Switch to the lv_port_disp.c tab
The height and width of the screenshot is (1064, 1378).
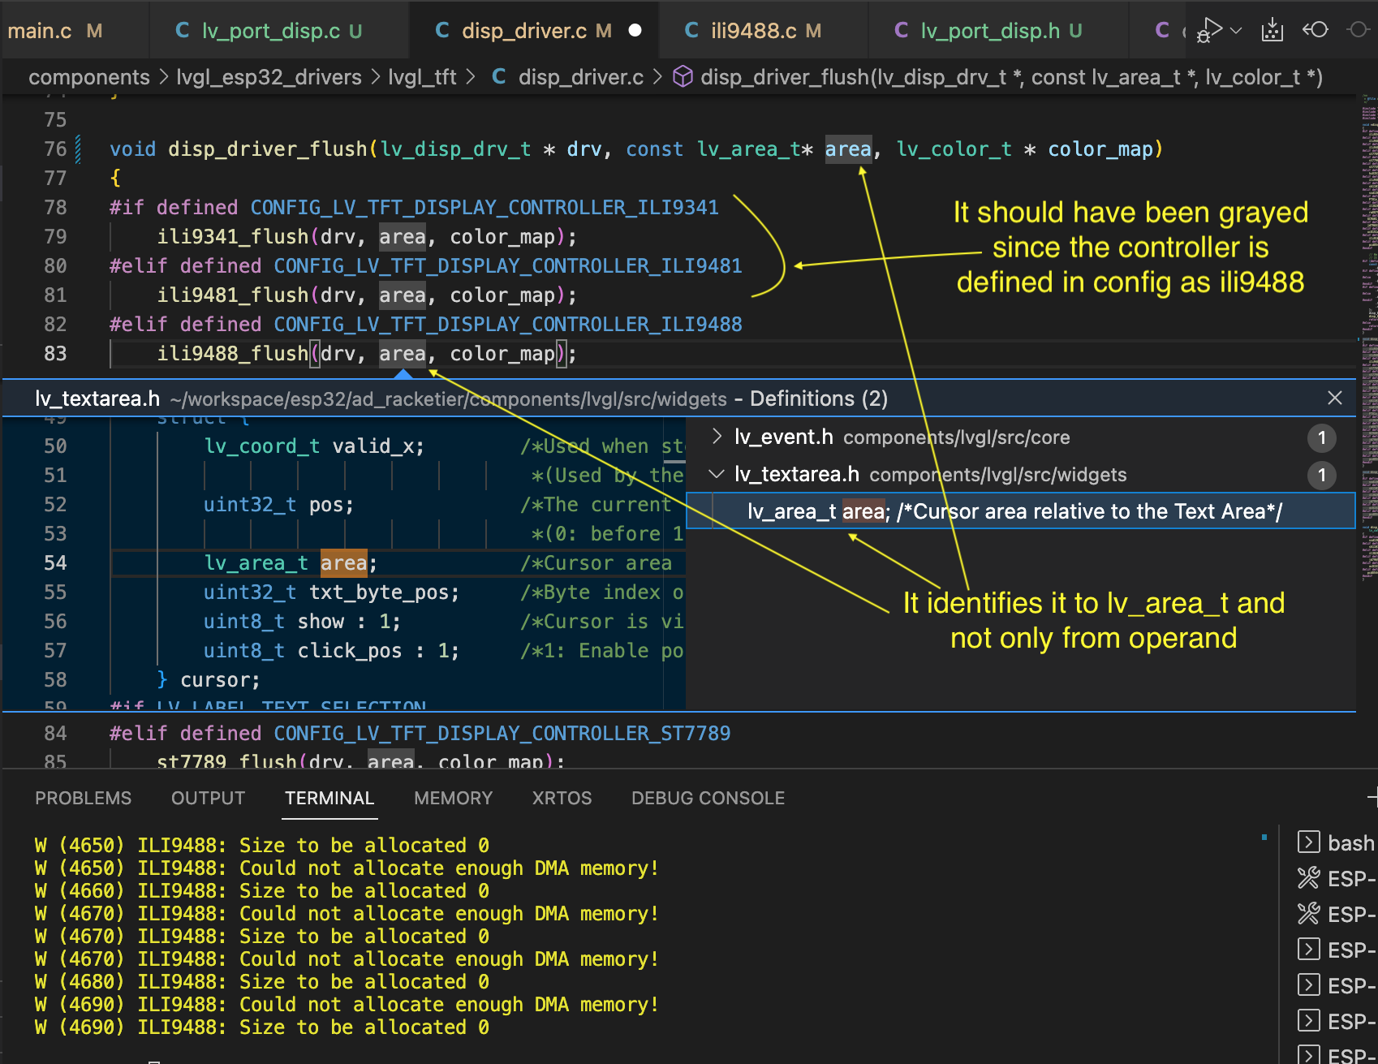coord(269,31)
